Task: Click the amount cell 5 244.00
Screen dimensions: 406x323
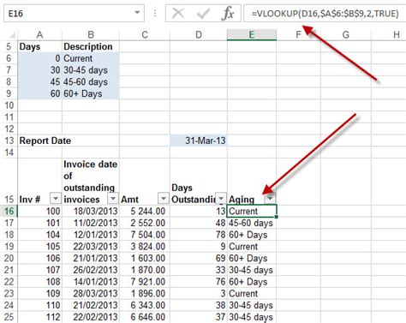Action: pyautogui.click(x=145, y=211)
